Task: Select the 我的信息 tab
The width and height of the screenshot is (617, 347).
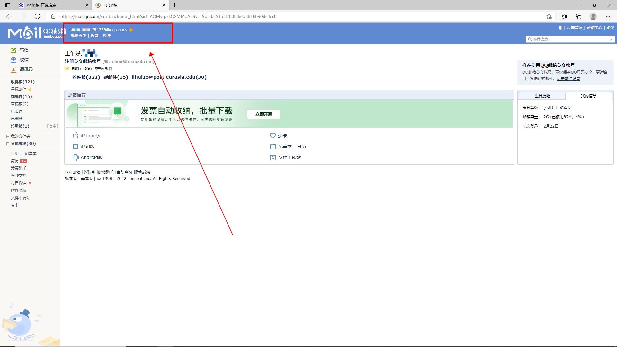Action: pos(588,96)
